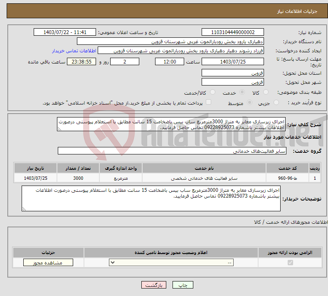Image resolution: width=328 pixels, height=296 pixels.
Task: Select the کالا radio button
Action: coord(266,92)
